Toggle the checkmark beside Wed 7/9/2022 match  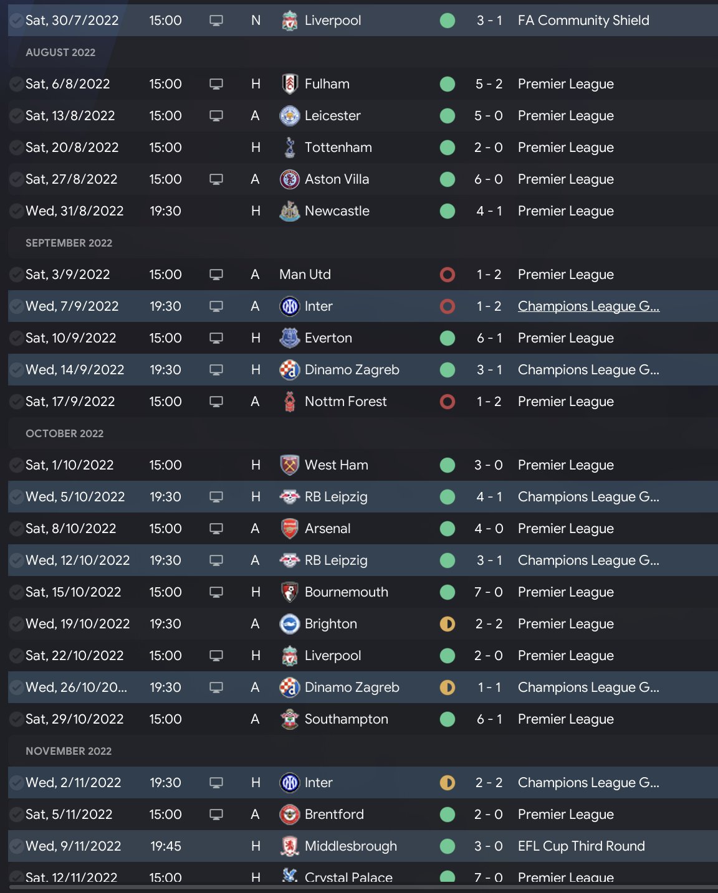pos(16,306)
